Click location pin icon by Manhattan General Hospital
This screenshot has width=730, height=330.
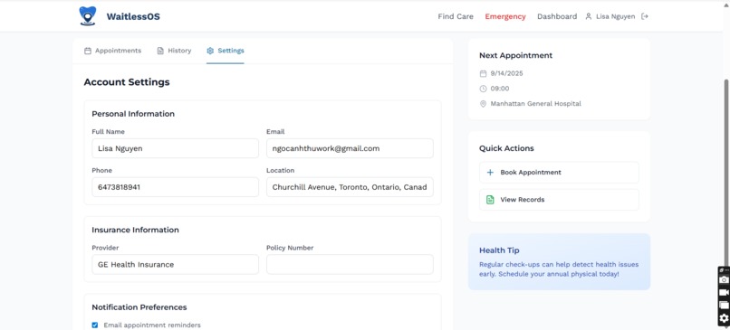(483, 104)
